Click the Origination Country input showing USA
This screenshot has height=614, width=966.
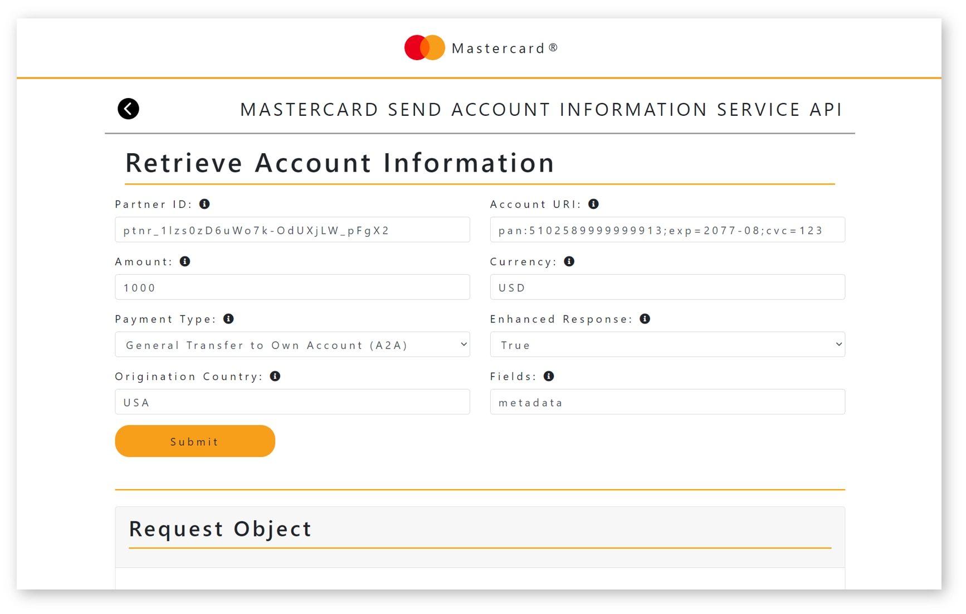pyautogui.click(x=292, y=402)
